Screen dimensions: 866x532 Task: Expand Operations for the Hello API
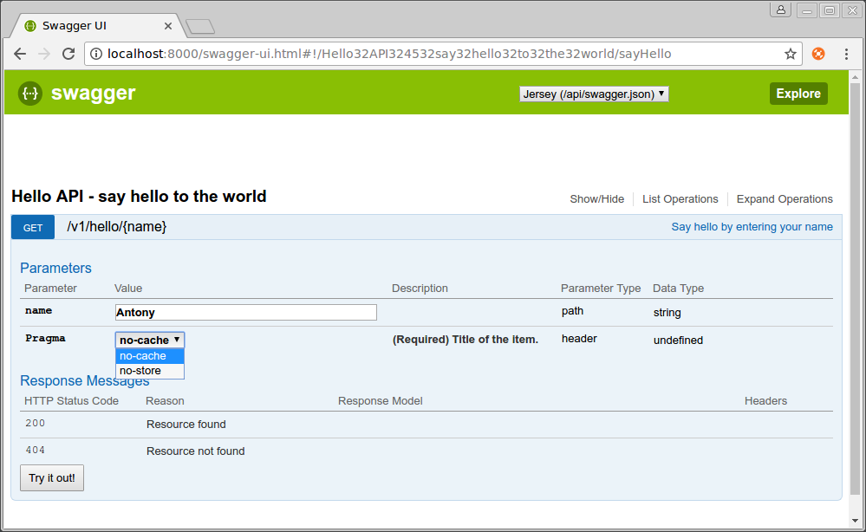pos(784,199)
